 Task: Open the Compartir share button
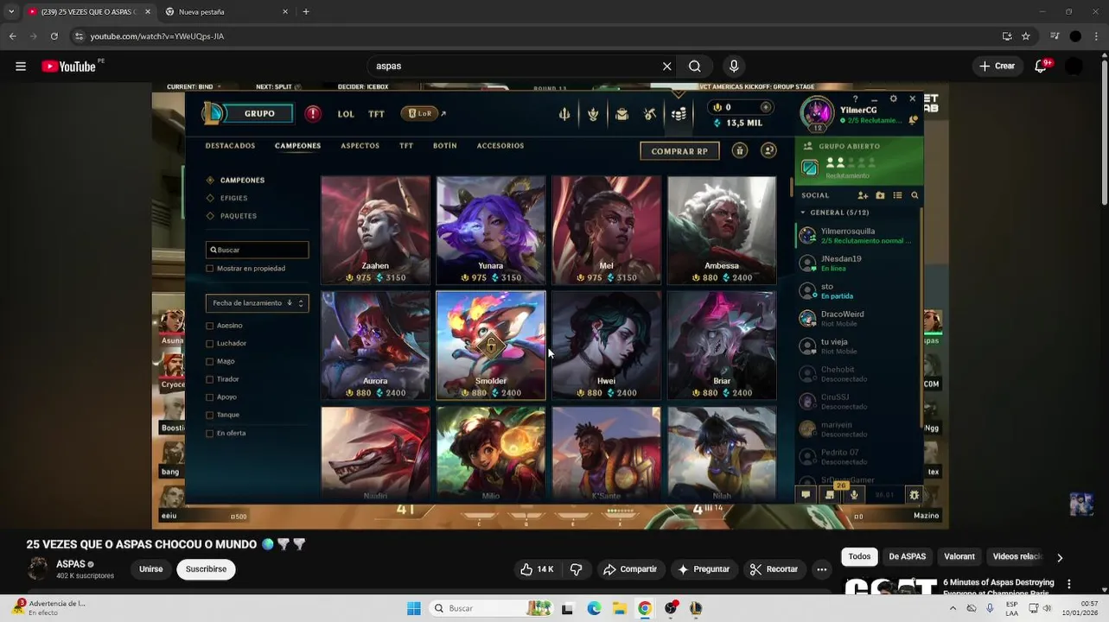[630, 569]
